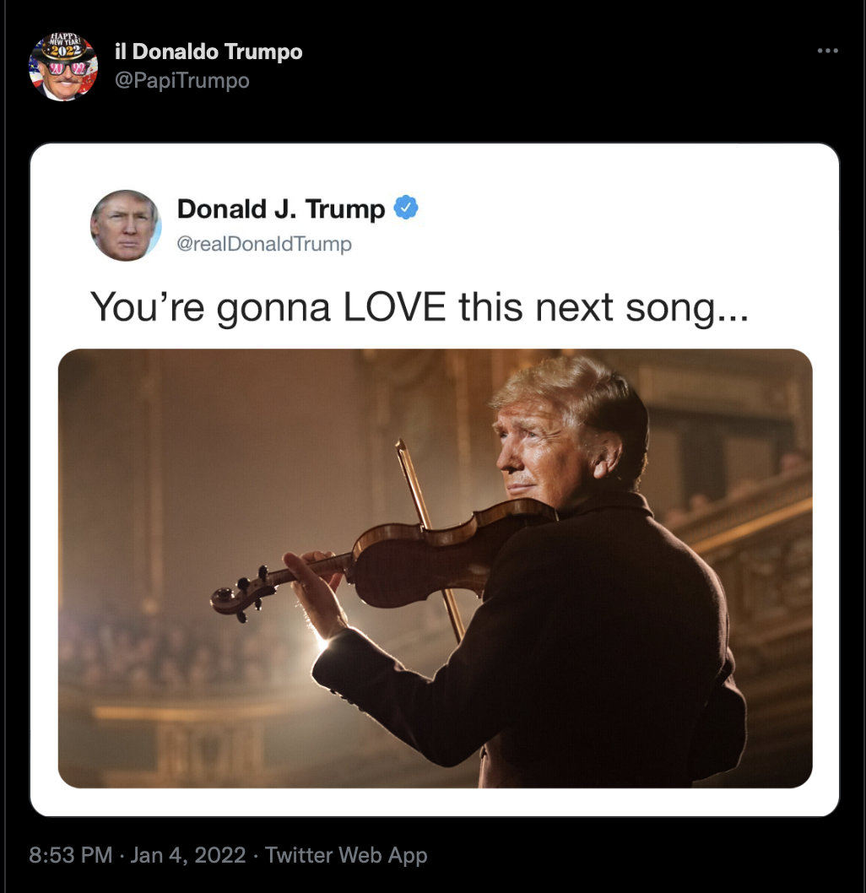Open the @PapiTrumpo profile avatar
Viewport: 866px width, 893px height.
coord(63,68)
